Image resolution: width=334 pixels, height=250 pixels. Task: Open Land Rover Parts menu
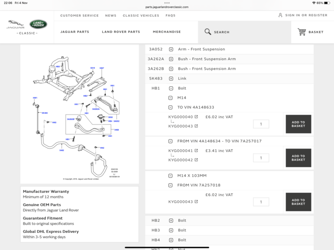tap(121, 31)
